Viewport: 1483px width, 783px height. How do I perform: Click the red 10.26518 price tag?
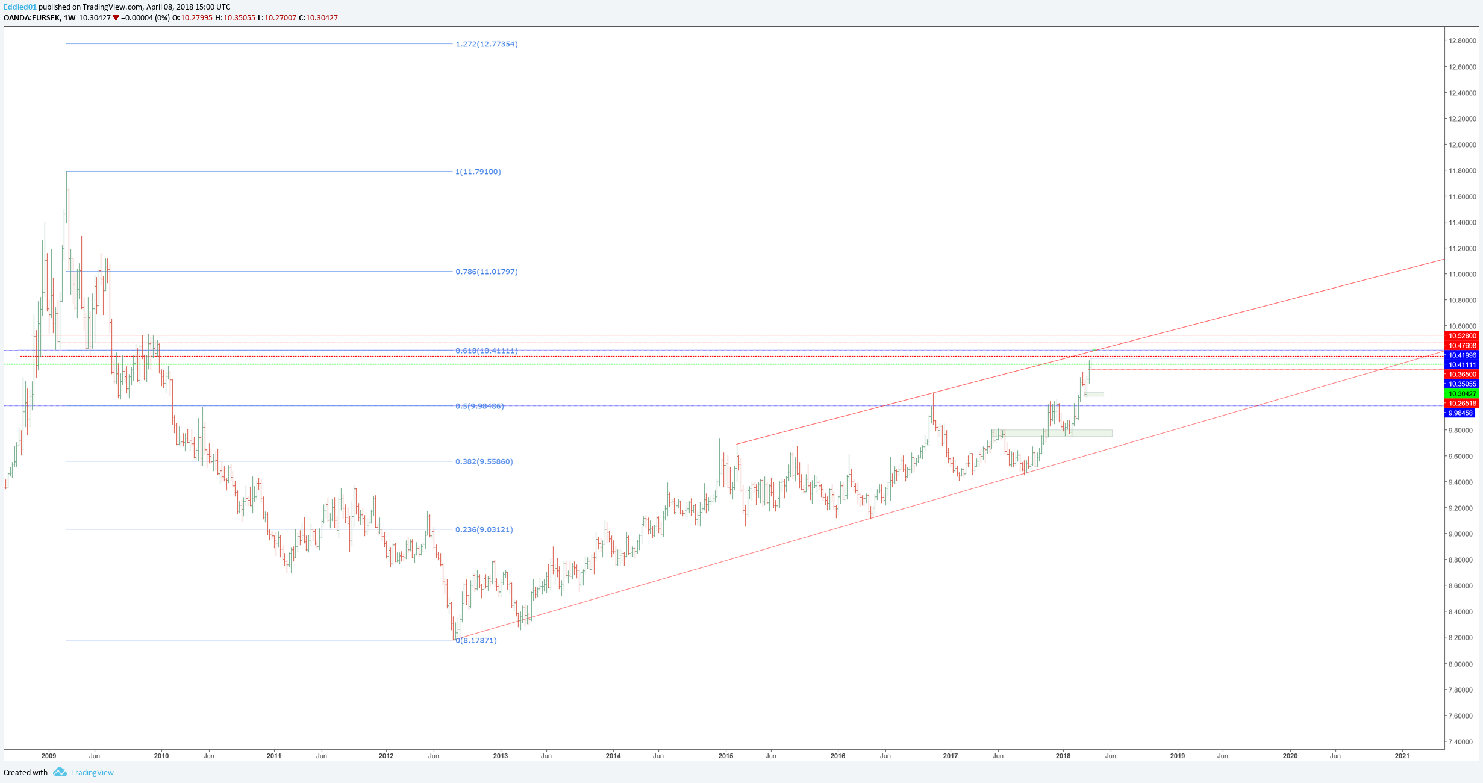point(1462,404)
